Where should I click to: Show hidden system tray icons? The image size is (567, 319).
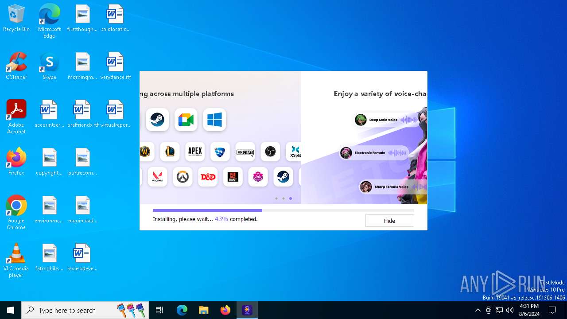478,310
